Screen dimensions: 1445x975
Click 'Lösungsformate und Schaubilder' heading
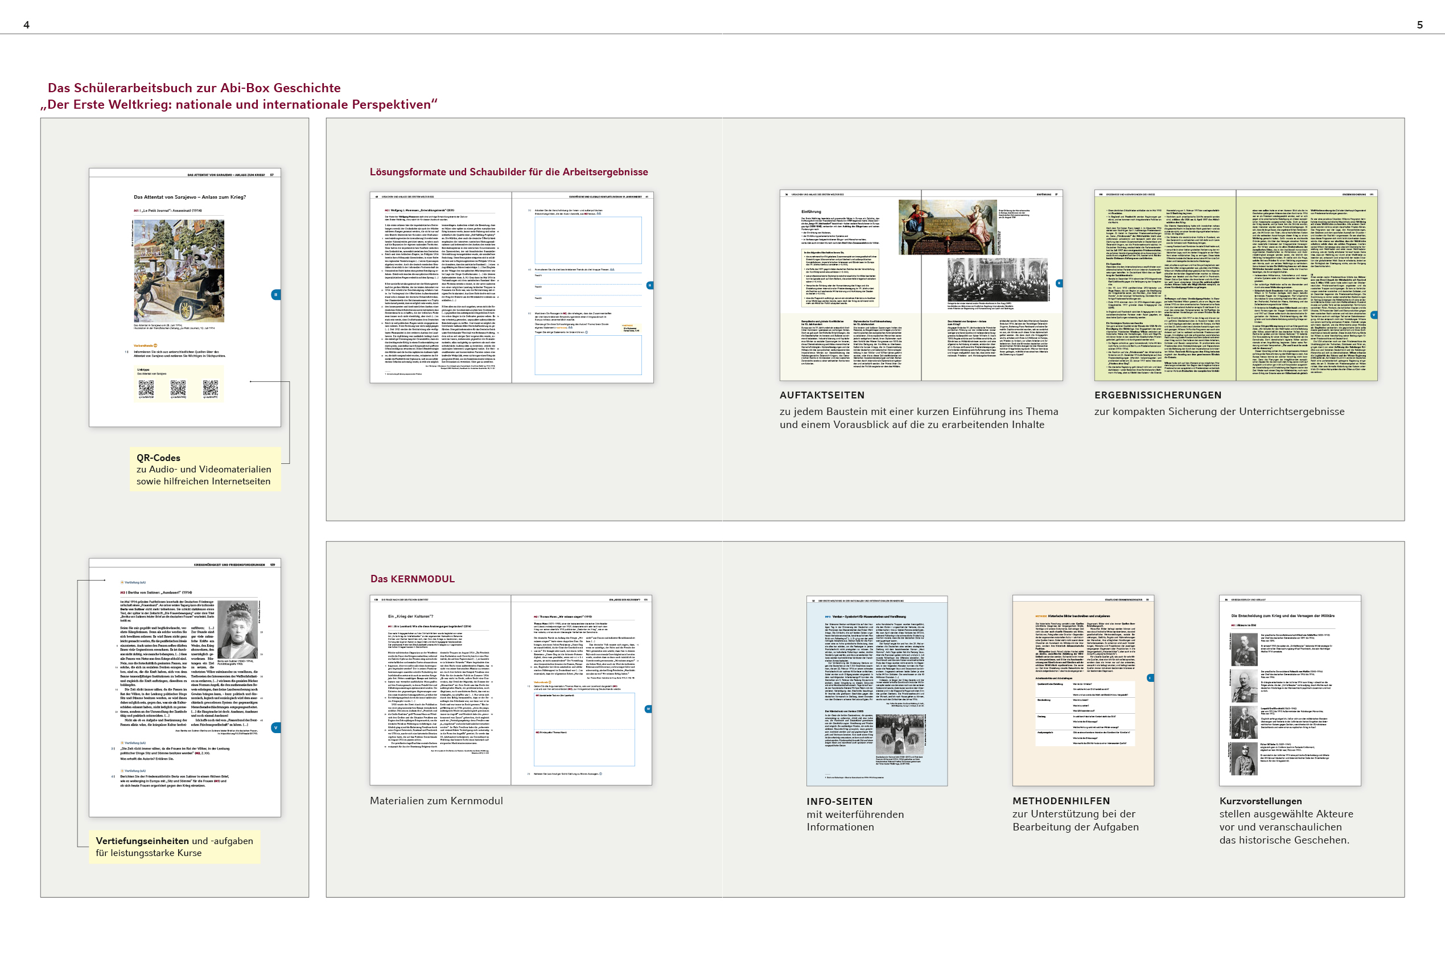point(509,172)
